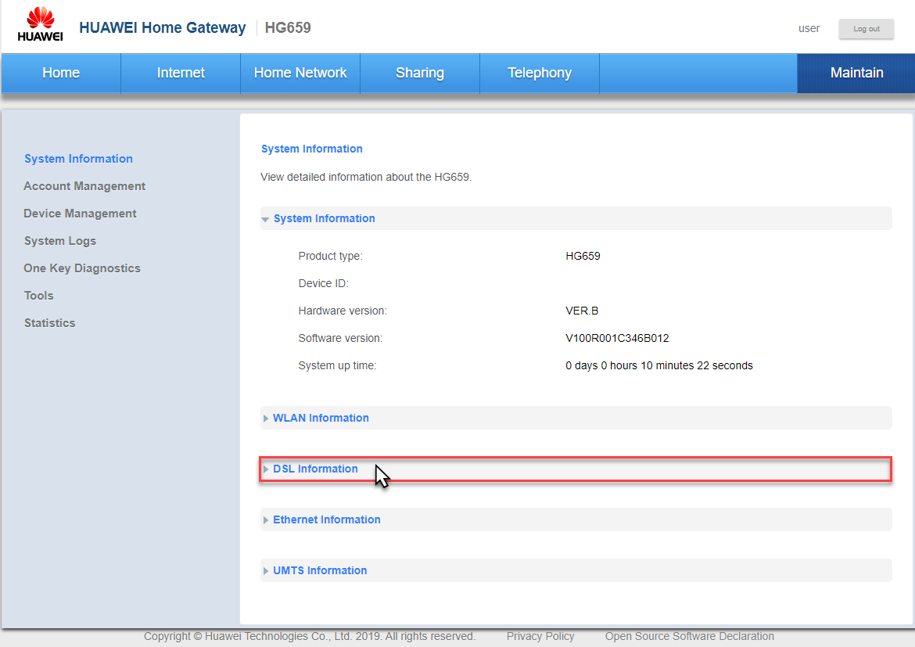Click the Log out button

point(866,29)
